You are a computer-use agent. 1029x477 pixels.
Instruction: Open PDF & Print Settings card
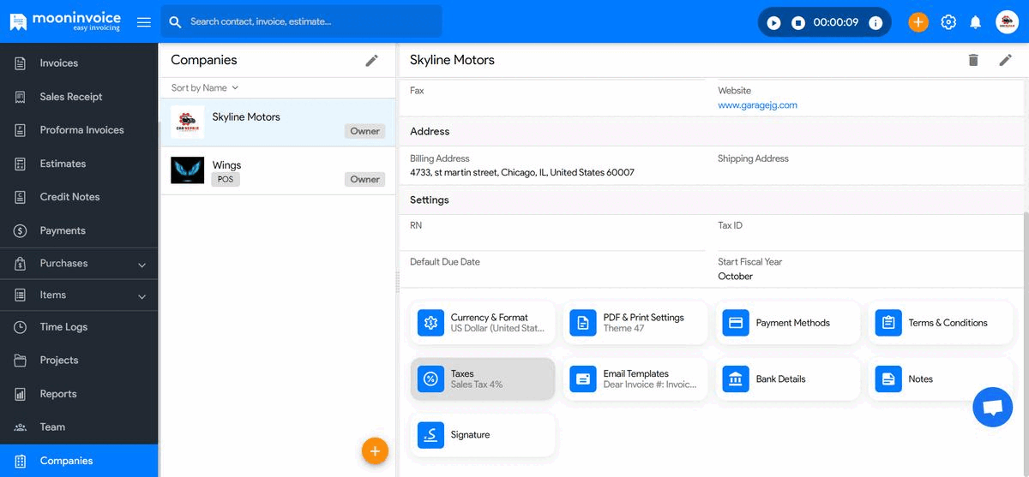pyautogui.click(x=635, y=323)
